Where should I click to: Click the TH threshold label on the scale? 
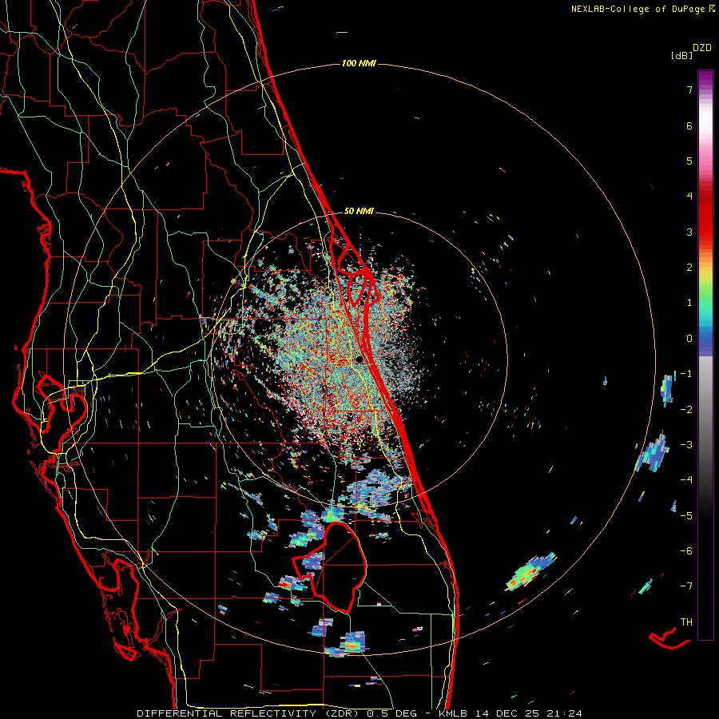click(686, 622)
